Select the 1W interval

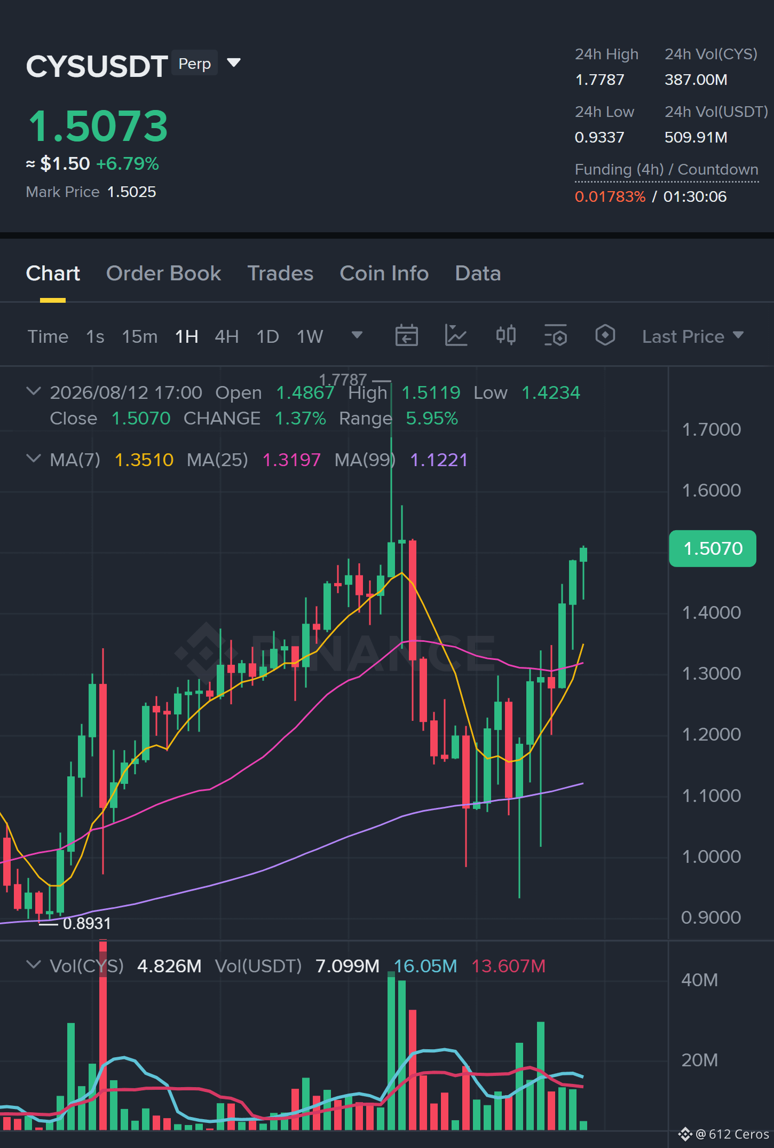point(310,336)
